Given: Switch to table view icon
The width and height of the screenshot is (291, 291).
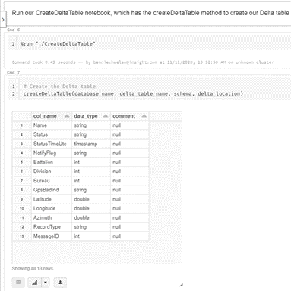Looking at the screenshot, I should (18, 282).
